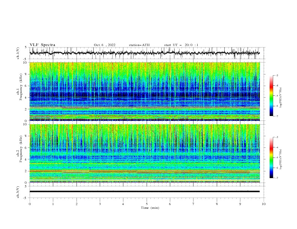297x229 pixels.
Task: Click the "VLF Spectra" plot title
Action: [x=42, y=45]
